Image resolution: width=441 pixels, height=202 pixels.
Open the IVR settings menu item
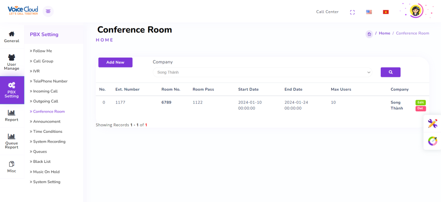click(36, 71)
